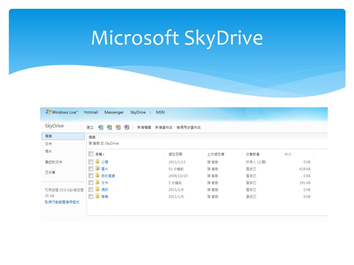Image resolution: width=354 pixels, height=265 pixels.
Task: Click 僅自己 in the 圖片 row
Action: coord(251,169)
